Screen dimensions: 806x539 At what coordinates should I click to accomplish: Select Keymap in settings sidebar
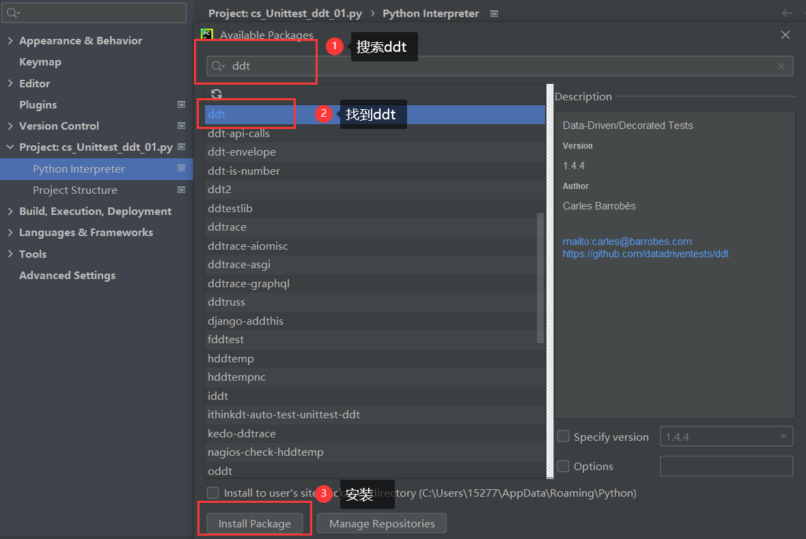point(40,62)
